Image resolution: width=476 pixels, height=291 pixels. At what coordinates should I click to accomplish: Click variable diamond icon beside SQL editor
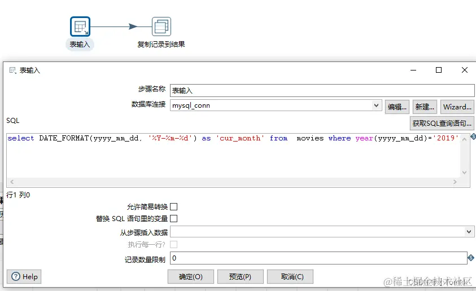pyautogui.click(x=473, y=136)
